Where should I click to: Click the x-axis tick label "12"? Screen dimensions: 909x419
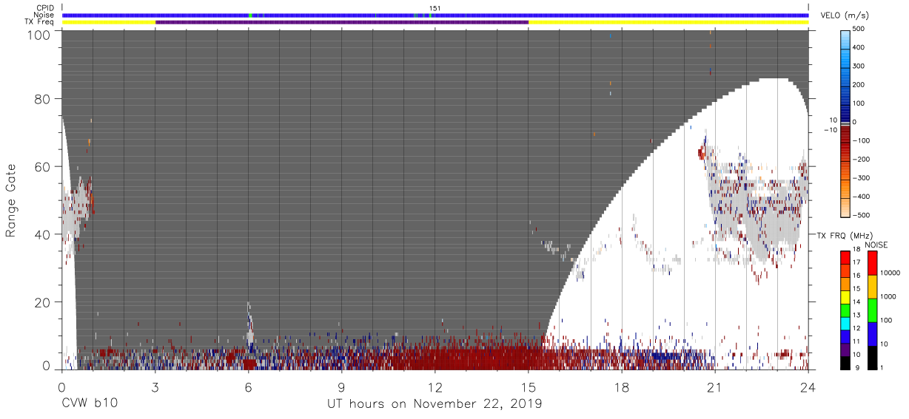click(435, 386)
